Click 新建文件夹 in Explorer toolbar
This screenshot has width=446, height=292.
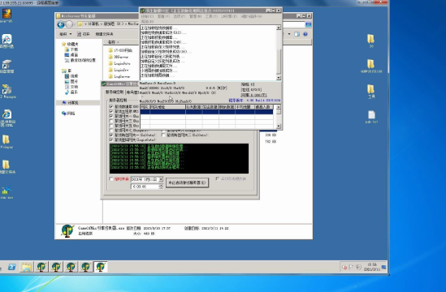tap(104, 34)
